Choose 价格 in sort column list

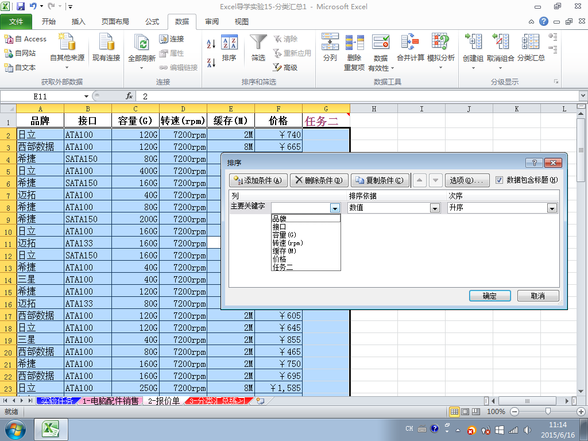click(x=306, y=259)
